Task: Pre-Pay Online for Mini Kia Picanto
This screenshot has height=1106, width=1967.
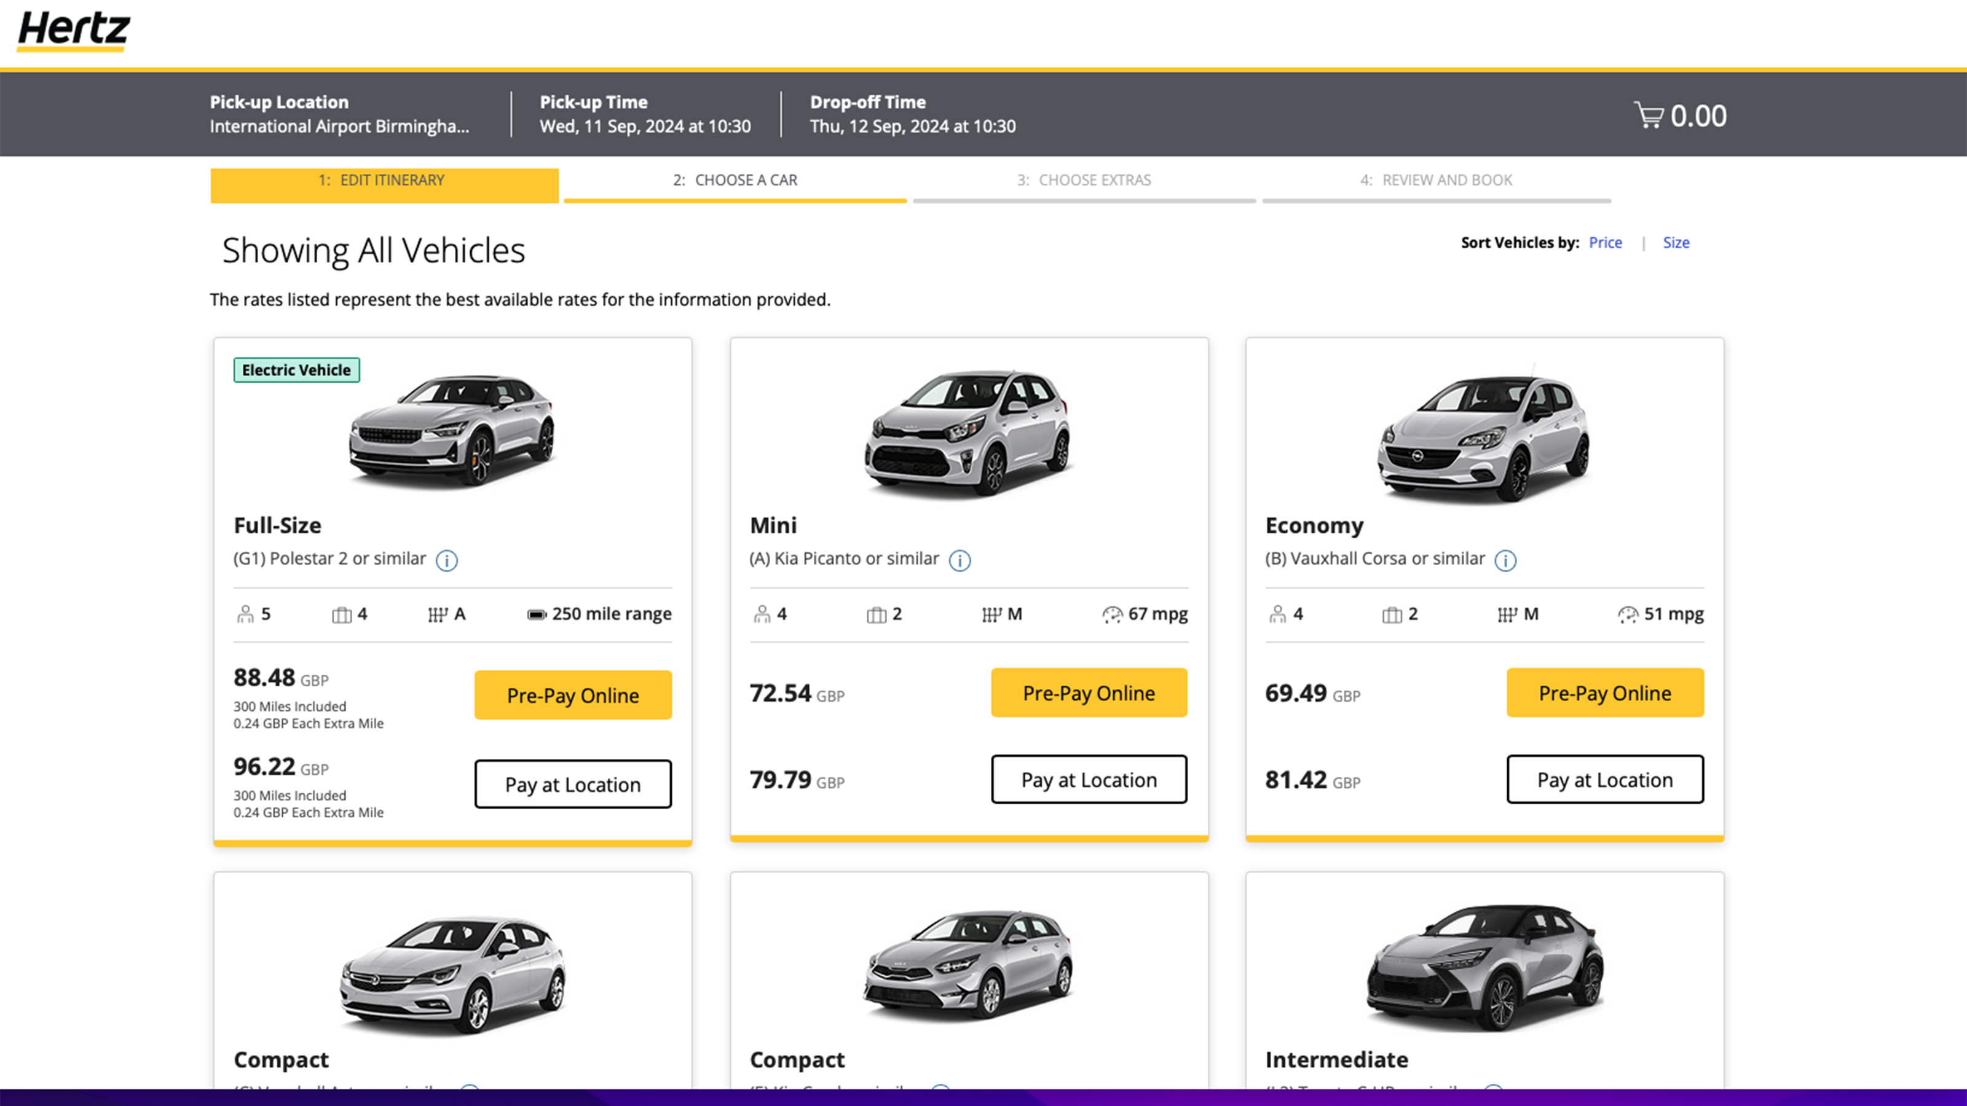Action: (x=1089, y=692)
